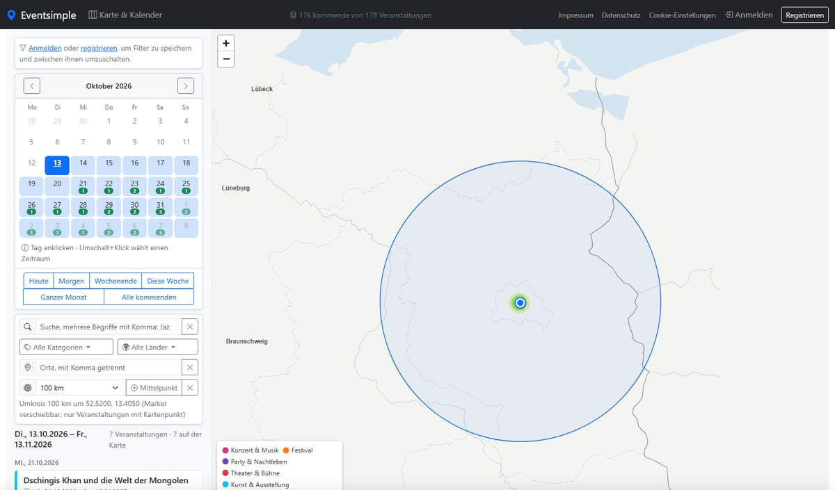Select October 26 in the calendar
This screenshot has height=490, width=835.
(x=31, y=207)
